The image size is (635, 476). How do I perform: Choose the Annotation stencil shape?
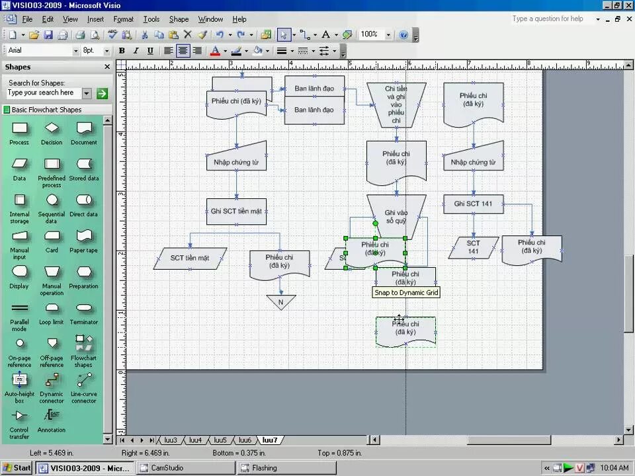52,421
